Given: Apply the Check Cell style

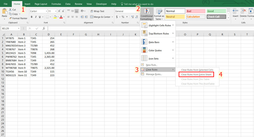Looking at the screenshot, I should pos(216,16).
